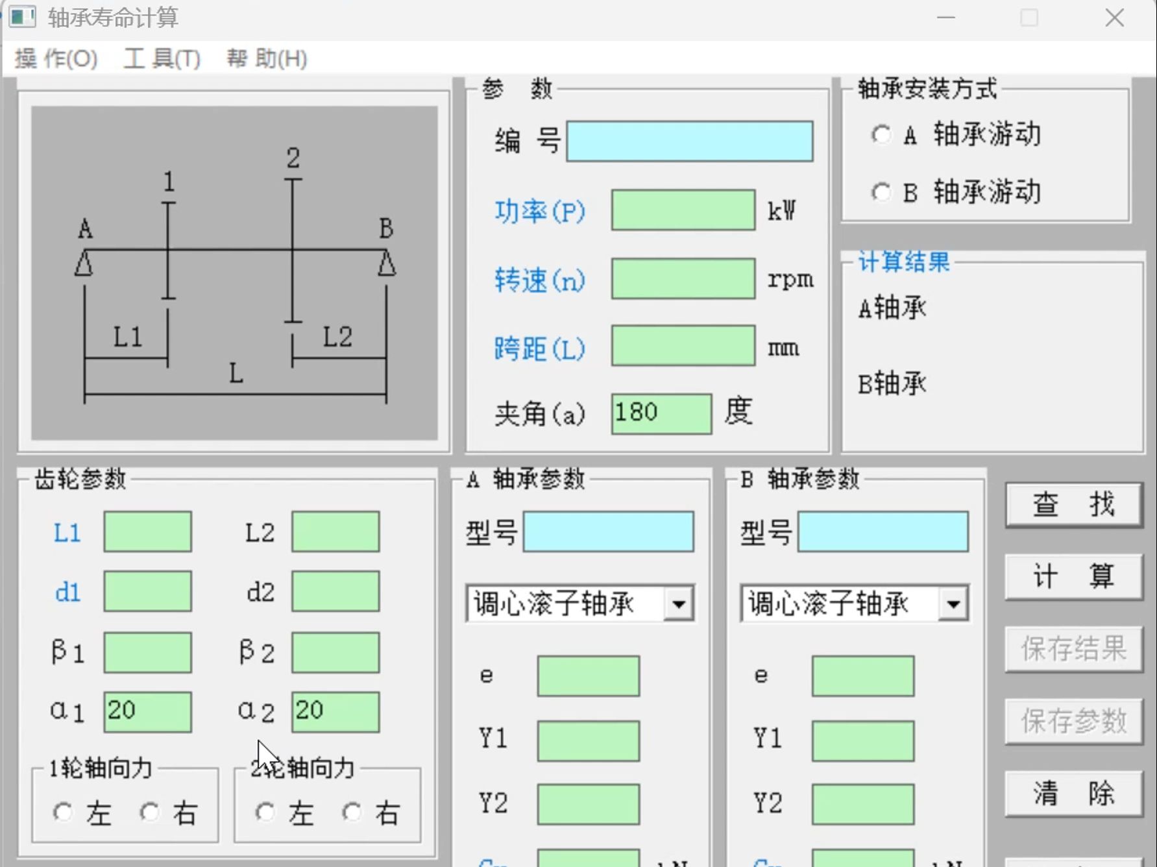Click the blue d1 label in 齿轮参数
Viewport: 1157px width, 867px height.
[68, 592]
